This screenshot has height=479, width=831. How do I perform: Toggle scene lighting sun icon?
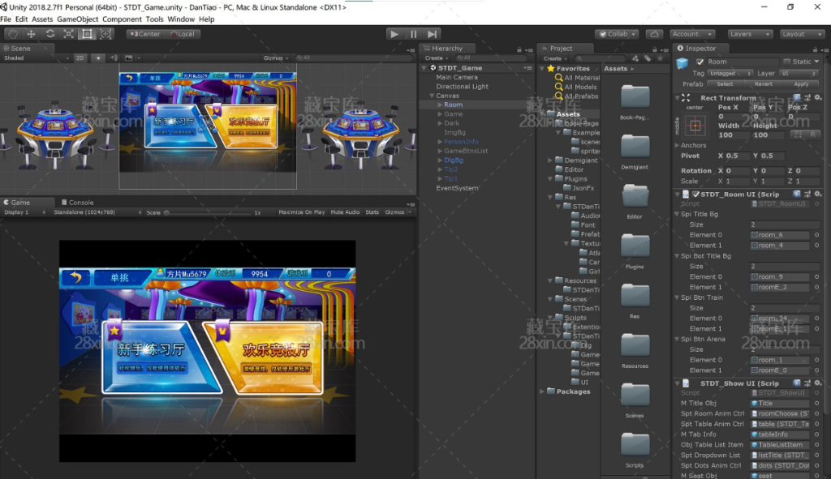coord(98,58)
